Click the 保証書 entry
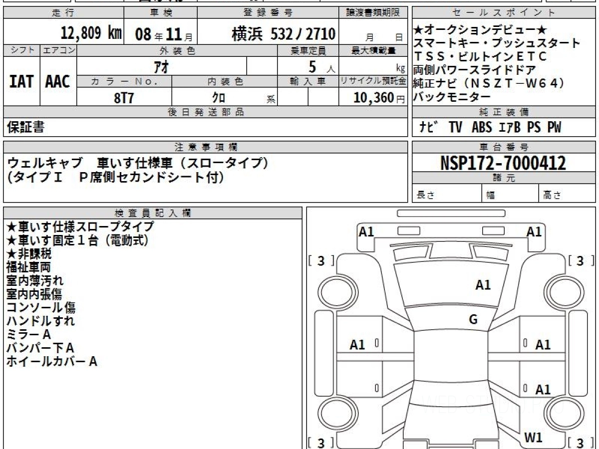This screenshot has width=599, height=449. point(25,128)
